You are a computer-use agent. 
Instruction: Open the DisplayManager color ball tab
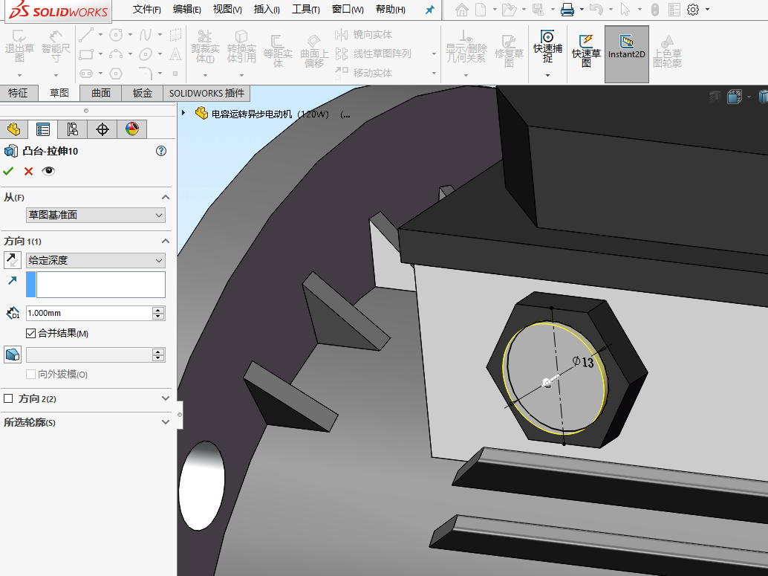131,129
